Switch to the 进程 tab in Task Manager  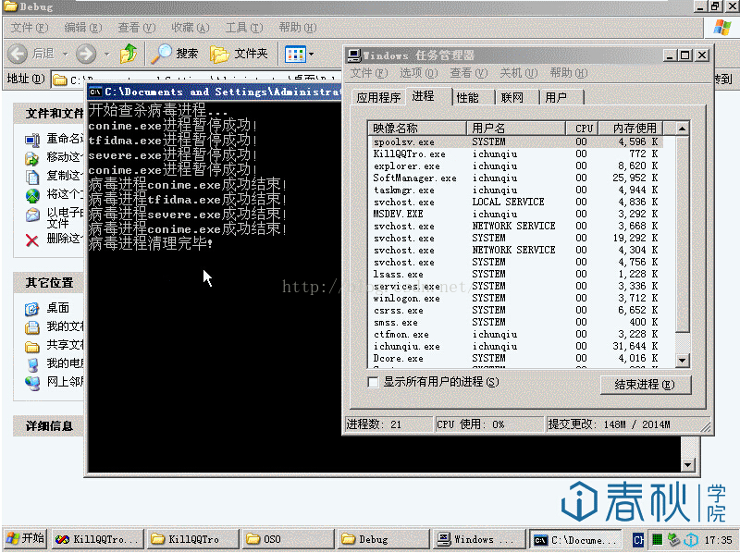[424, 96]
